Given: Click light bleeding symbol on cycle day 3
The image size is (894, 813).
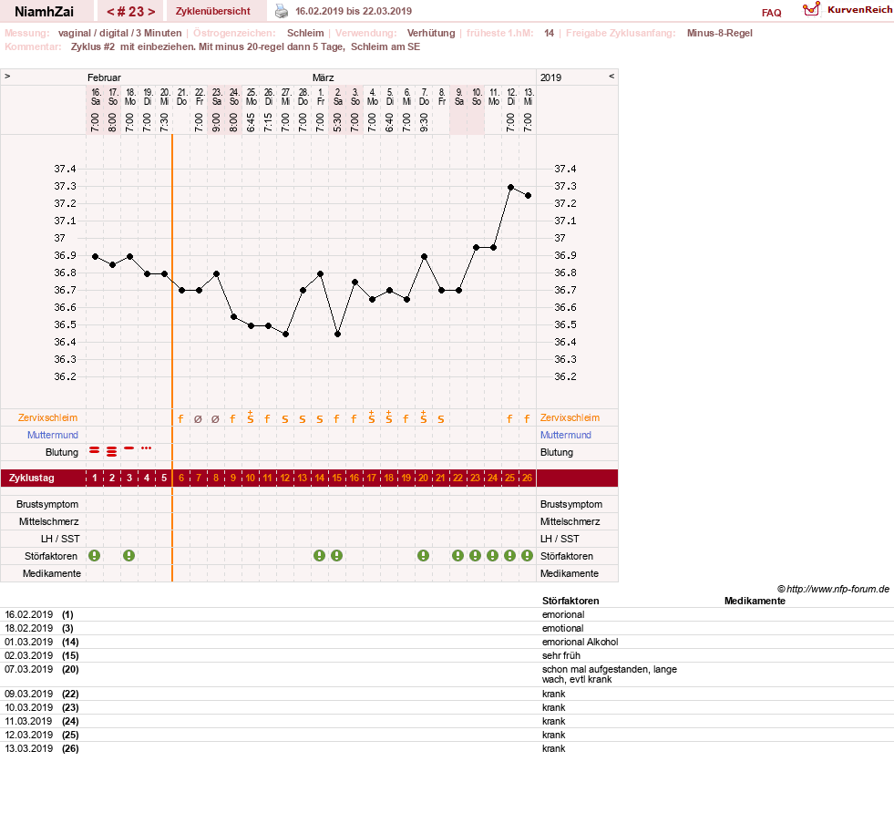Looking at the screenshot, I should coord(129,448).
